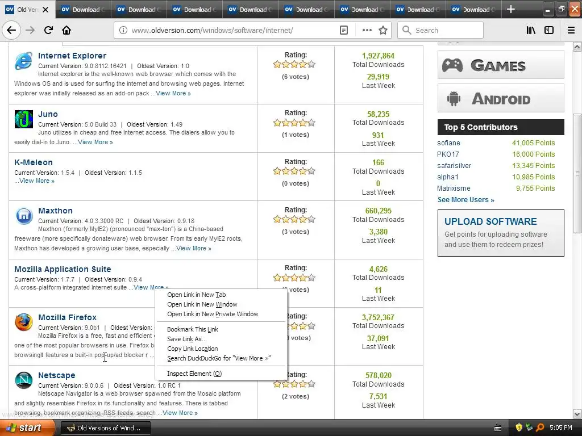The image size is (582, 436).
Task: Open the Internet Explorer title link
Action: tap(72, 56)
